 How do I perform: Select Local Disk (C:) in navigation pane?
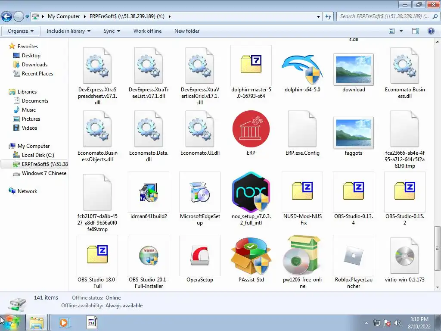34,155
